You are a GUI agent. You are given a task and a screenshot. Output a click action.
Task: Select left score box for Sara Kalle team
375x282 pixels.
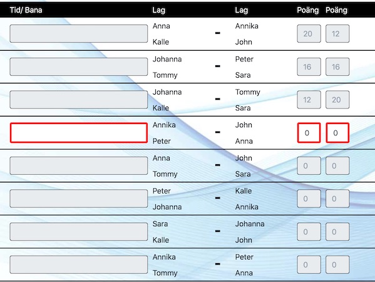pyautogui.click(x=309, y=231)
